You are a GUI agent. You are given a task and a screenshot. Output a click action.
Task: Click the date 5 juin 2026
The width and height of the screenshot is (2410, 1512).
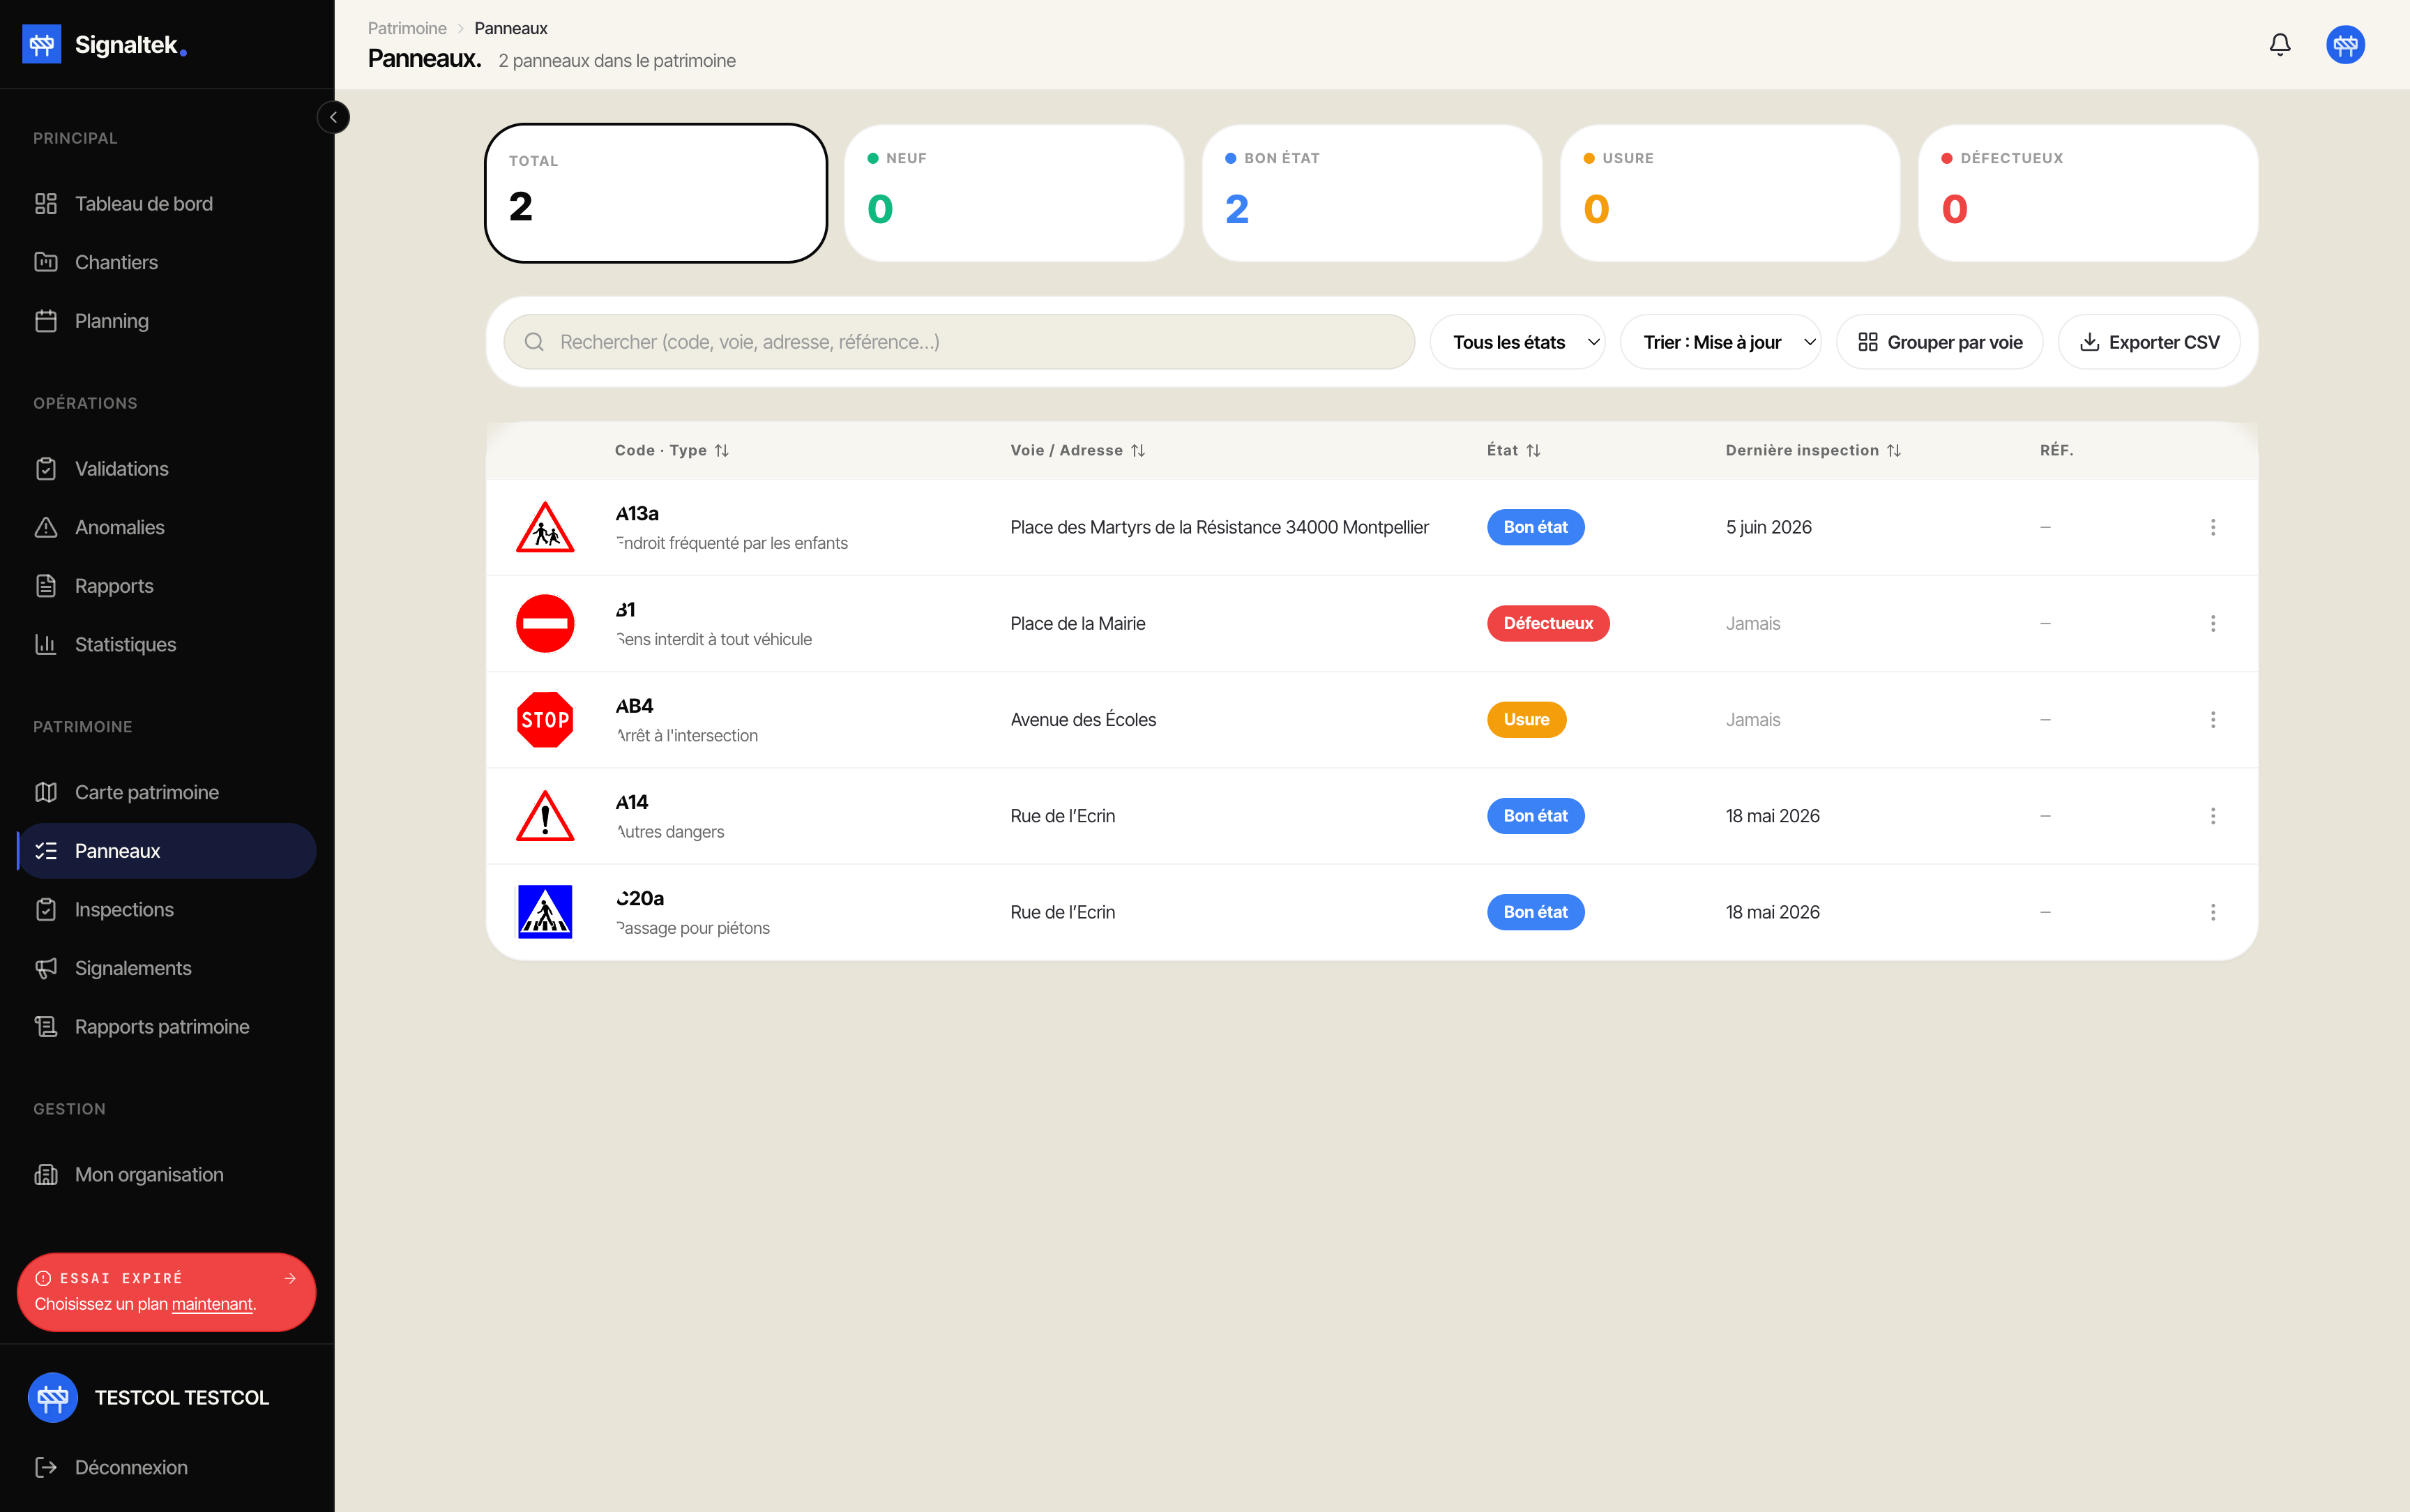point(1768,527)
